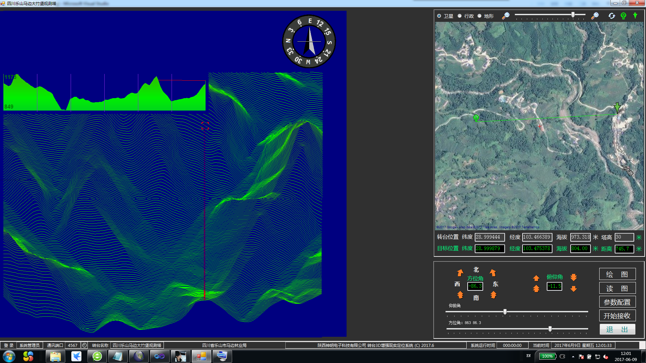
Task: Select the 卫星 satellite map option
Action: [x=439, y=16]
